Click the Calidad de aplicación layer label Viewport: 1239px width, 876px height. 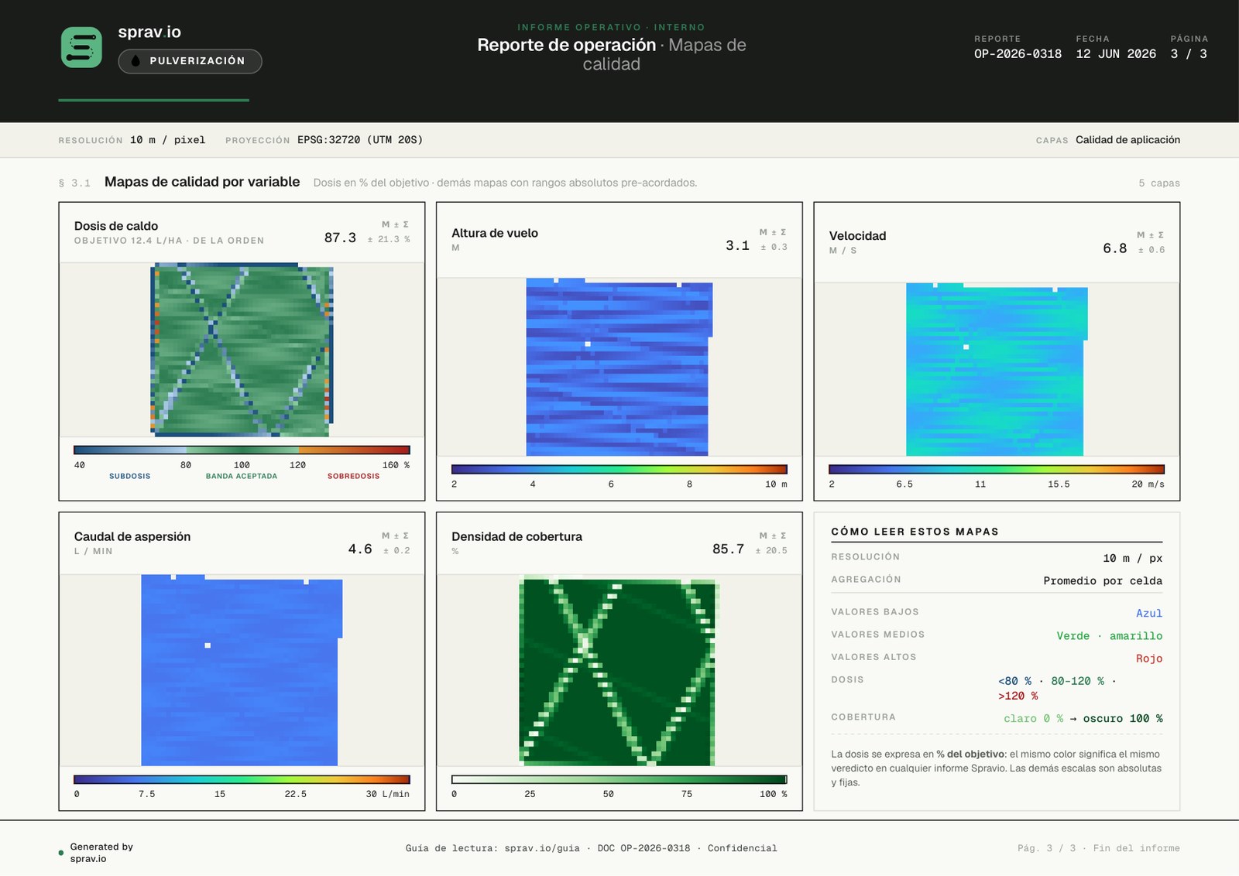pos(1127,140)
